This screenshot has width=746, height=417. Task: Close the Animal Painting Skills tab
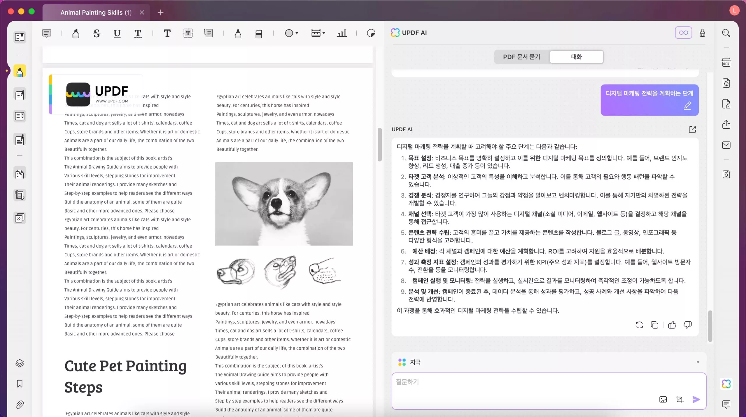click(x=142, y=13)
